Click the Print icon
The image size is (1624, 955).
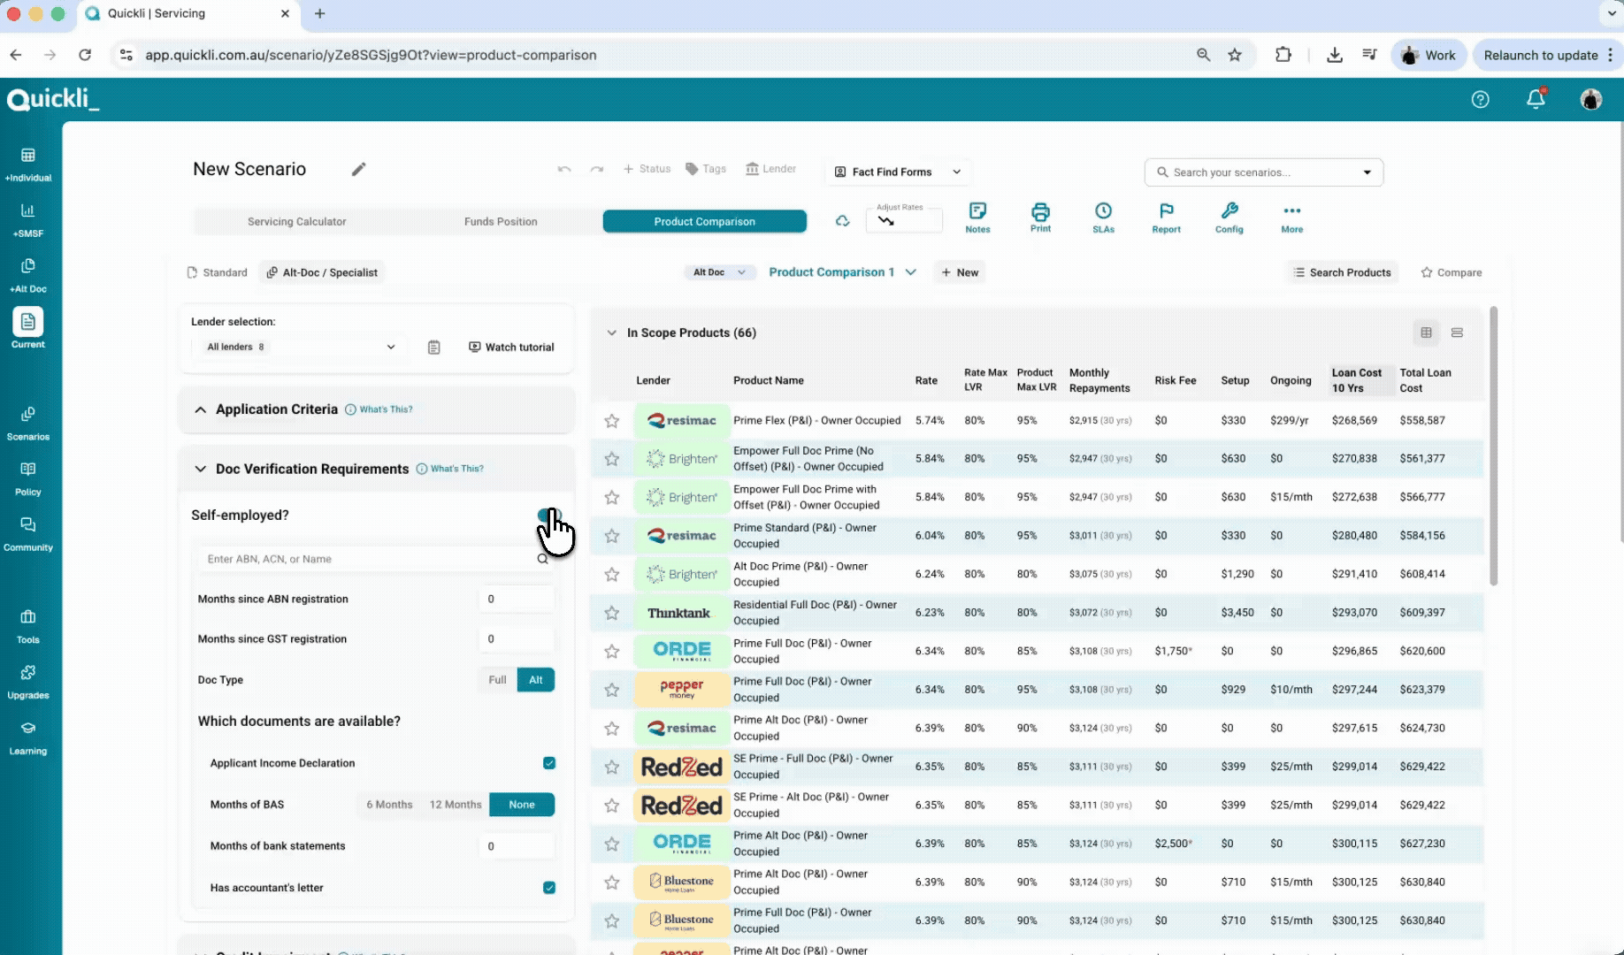click(1040, 218)
